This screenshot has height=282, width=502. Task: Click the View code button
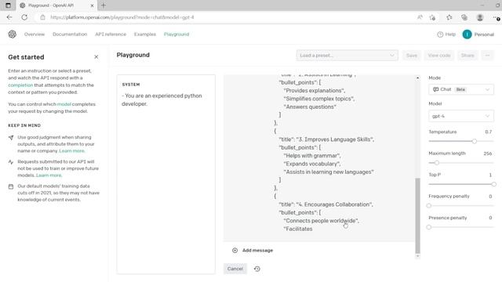pos(439,56)
